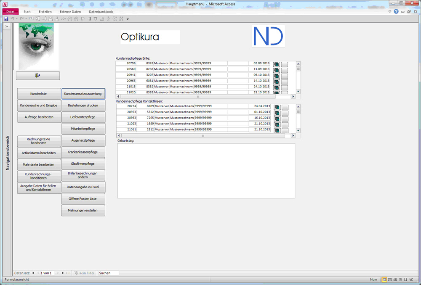Open the Datei tab

pos(10,11)
